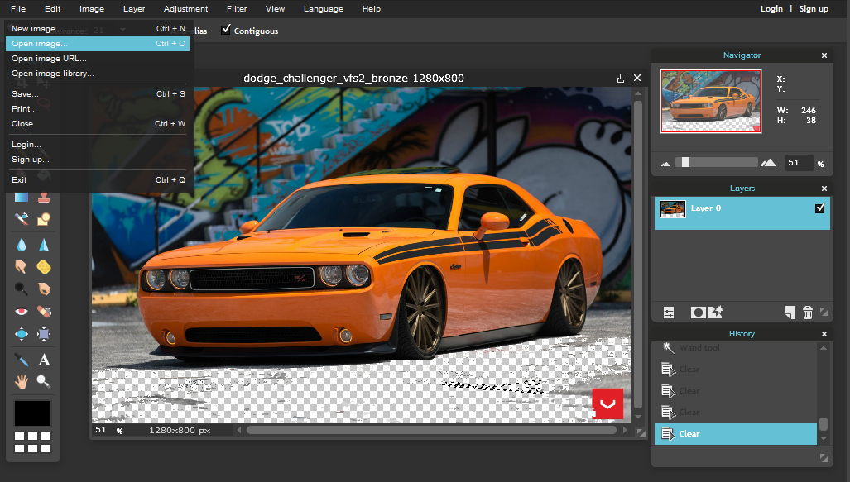Open the Language menu
The image size is (850, 482).
pyautogui.click(x=323, y=8)
